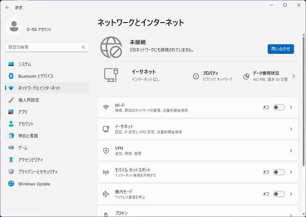Click the ネットワークとインターネット Wi-Fi sidebar icon
306x217 pixels.
tap(11, 88)
